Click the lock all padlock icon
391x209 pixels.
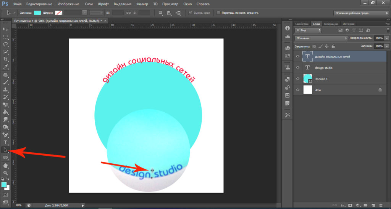pos(333,46)
